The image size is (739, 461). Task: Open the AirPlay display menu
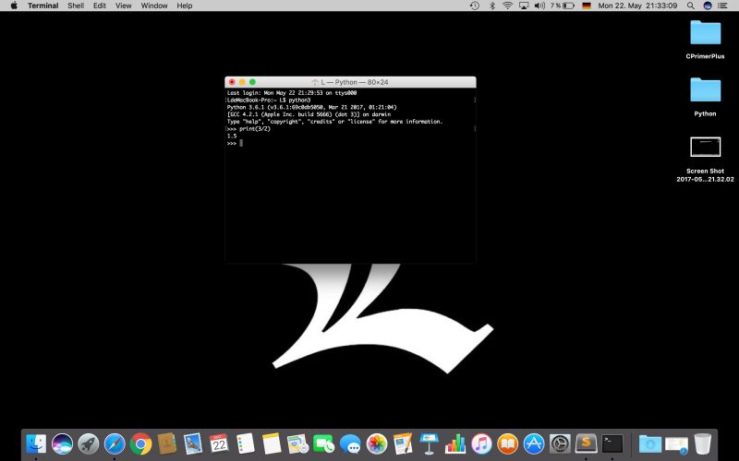coord(524,6)
